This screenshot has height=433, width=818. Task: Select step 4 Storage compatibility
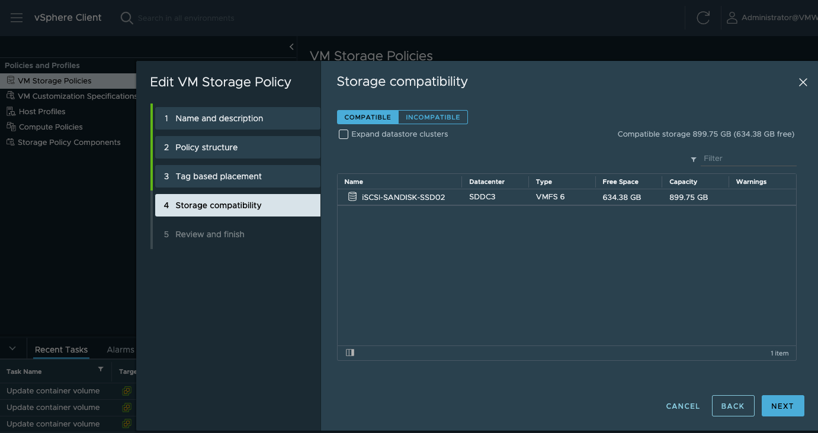point(238,205)
